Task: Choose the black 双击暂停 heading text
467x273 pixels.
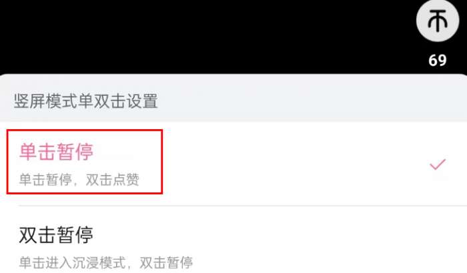Action: pos(56,235)
